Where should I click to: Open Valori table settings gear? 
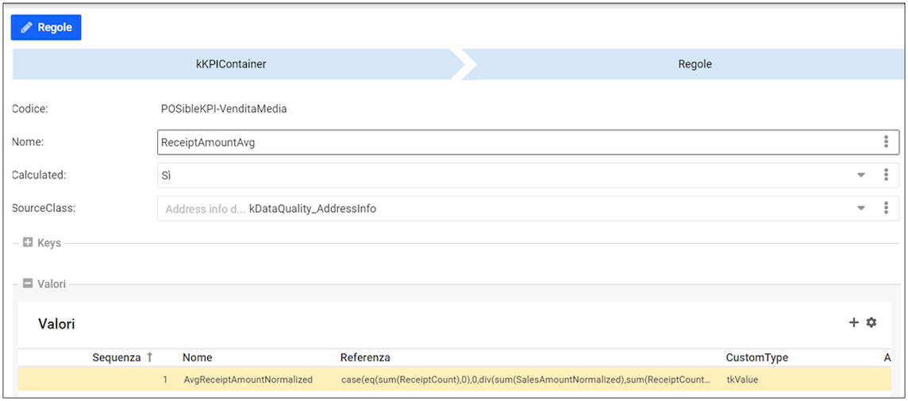click(871, 322)
